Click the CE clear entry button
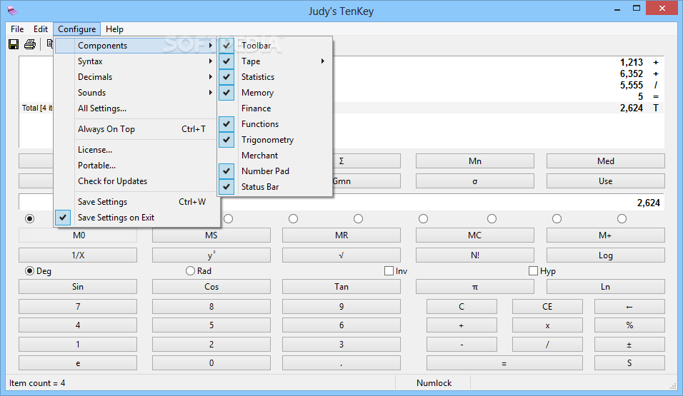 click(x=547, y=306)
